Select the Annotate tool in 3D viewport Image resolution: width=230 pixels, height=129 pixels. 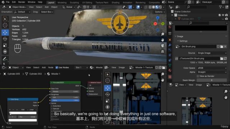click(5, 59)
